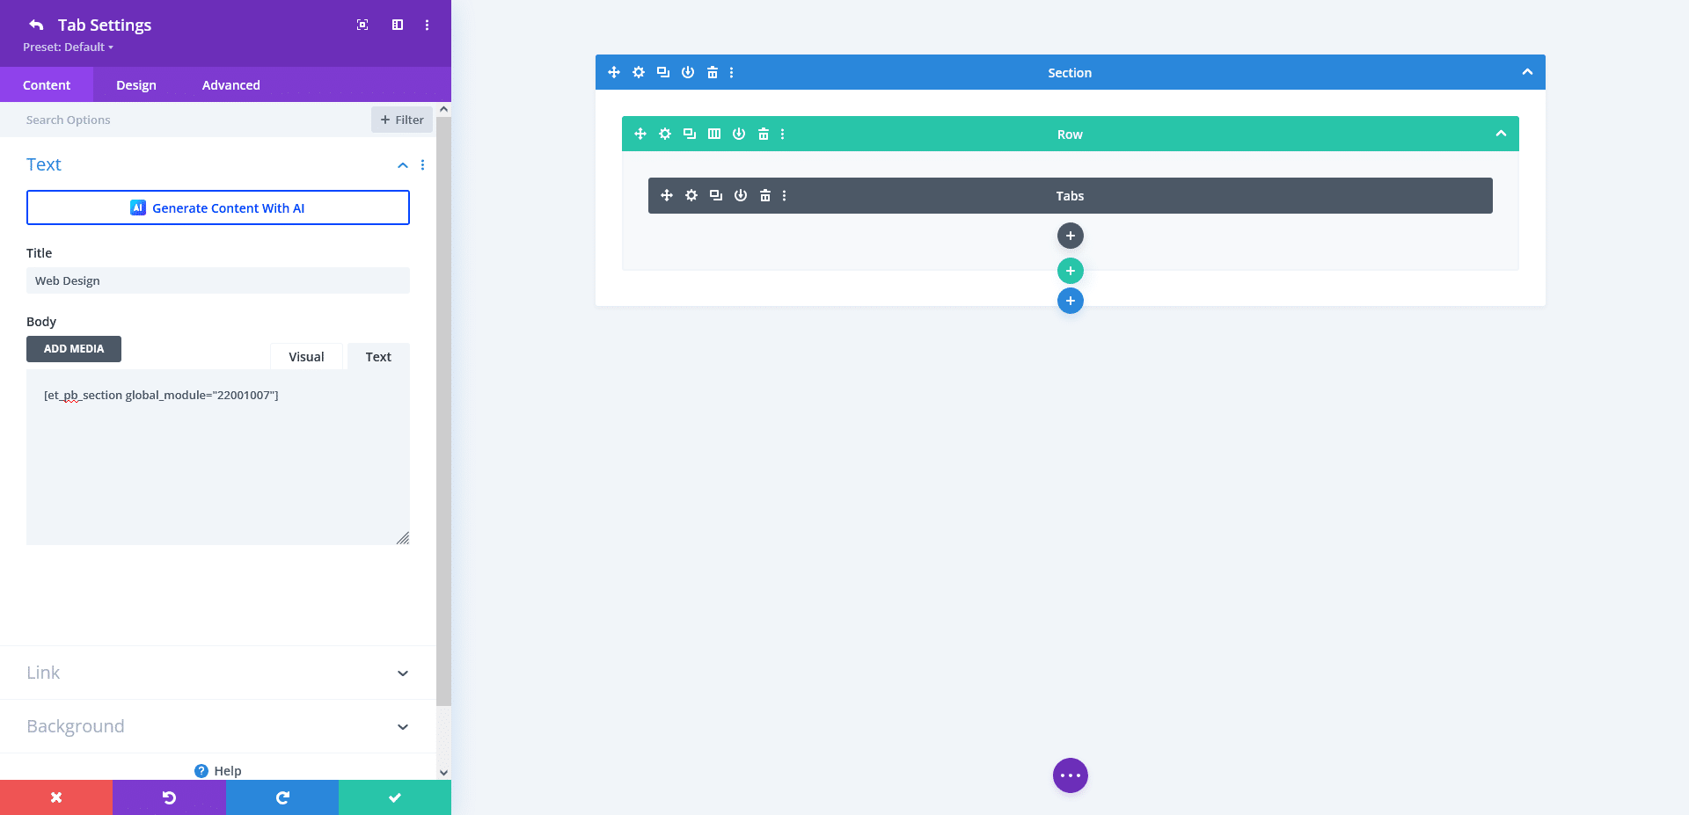Screen dimensions: 1689x815
Task: Open the Preset Default dropdown
Action: click(x=68, y=47)
